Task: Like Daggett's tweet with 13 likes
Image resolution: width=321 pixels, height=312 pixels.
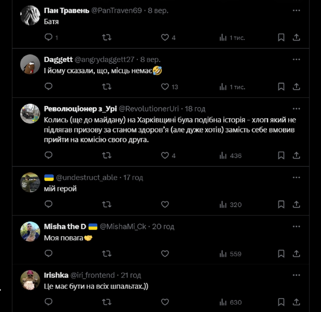Action: coord(165,87)
